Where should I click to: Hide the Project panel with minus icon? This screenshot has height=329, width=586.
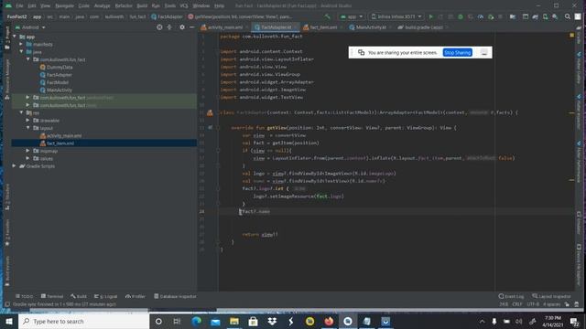point(191,27)
